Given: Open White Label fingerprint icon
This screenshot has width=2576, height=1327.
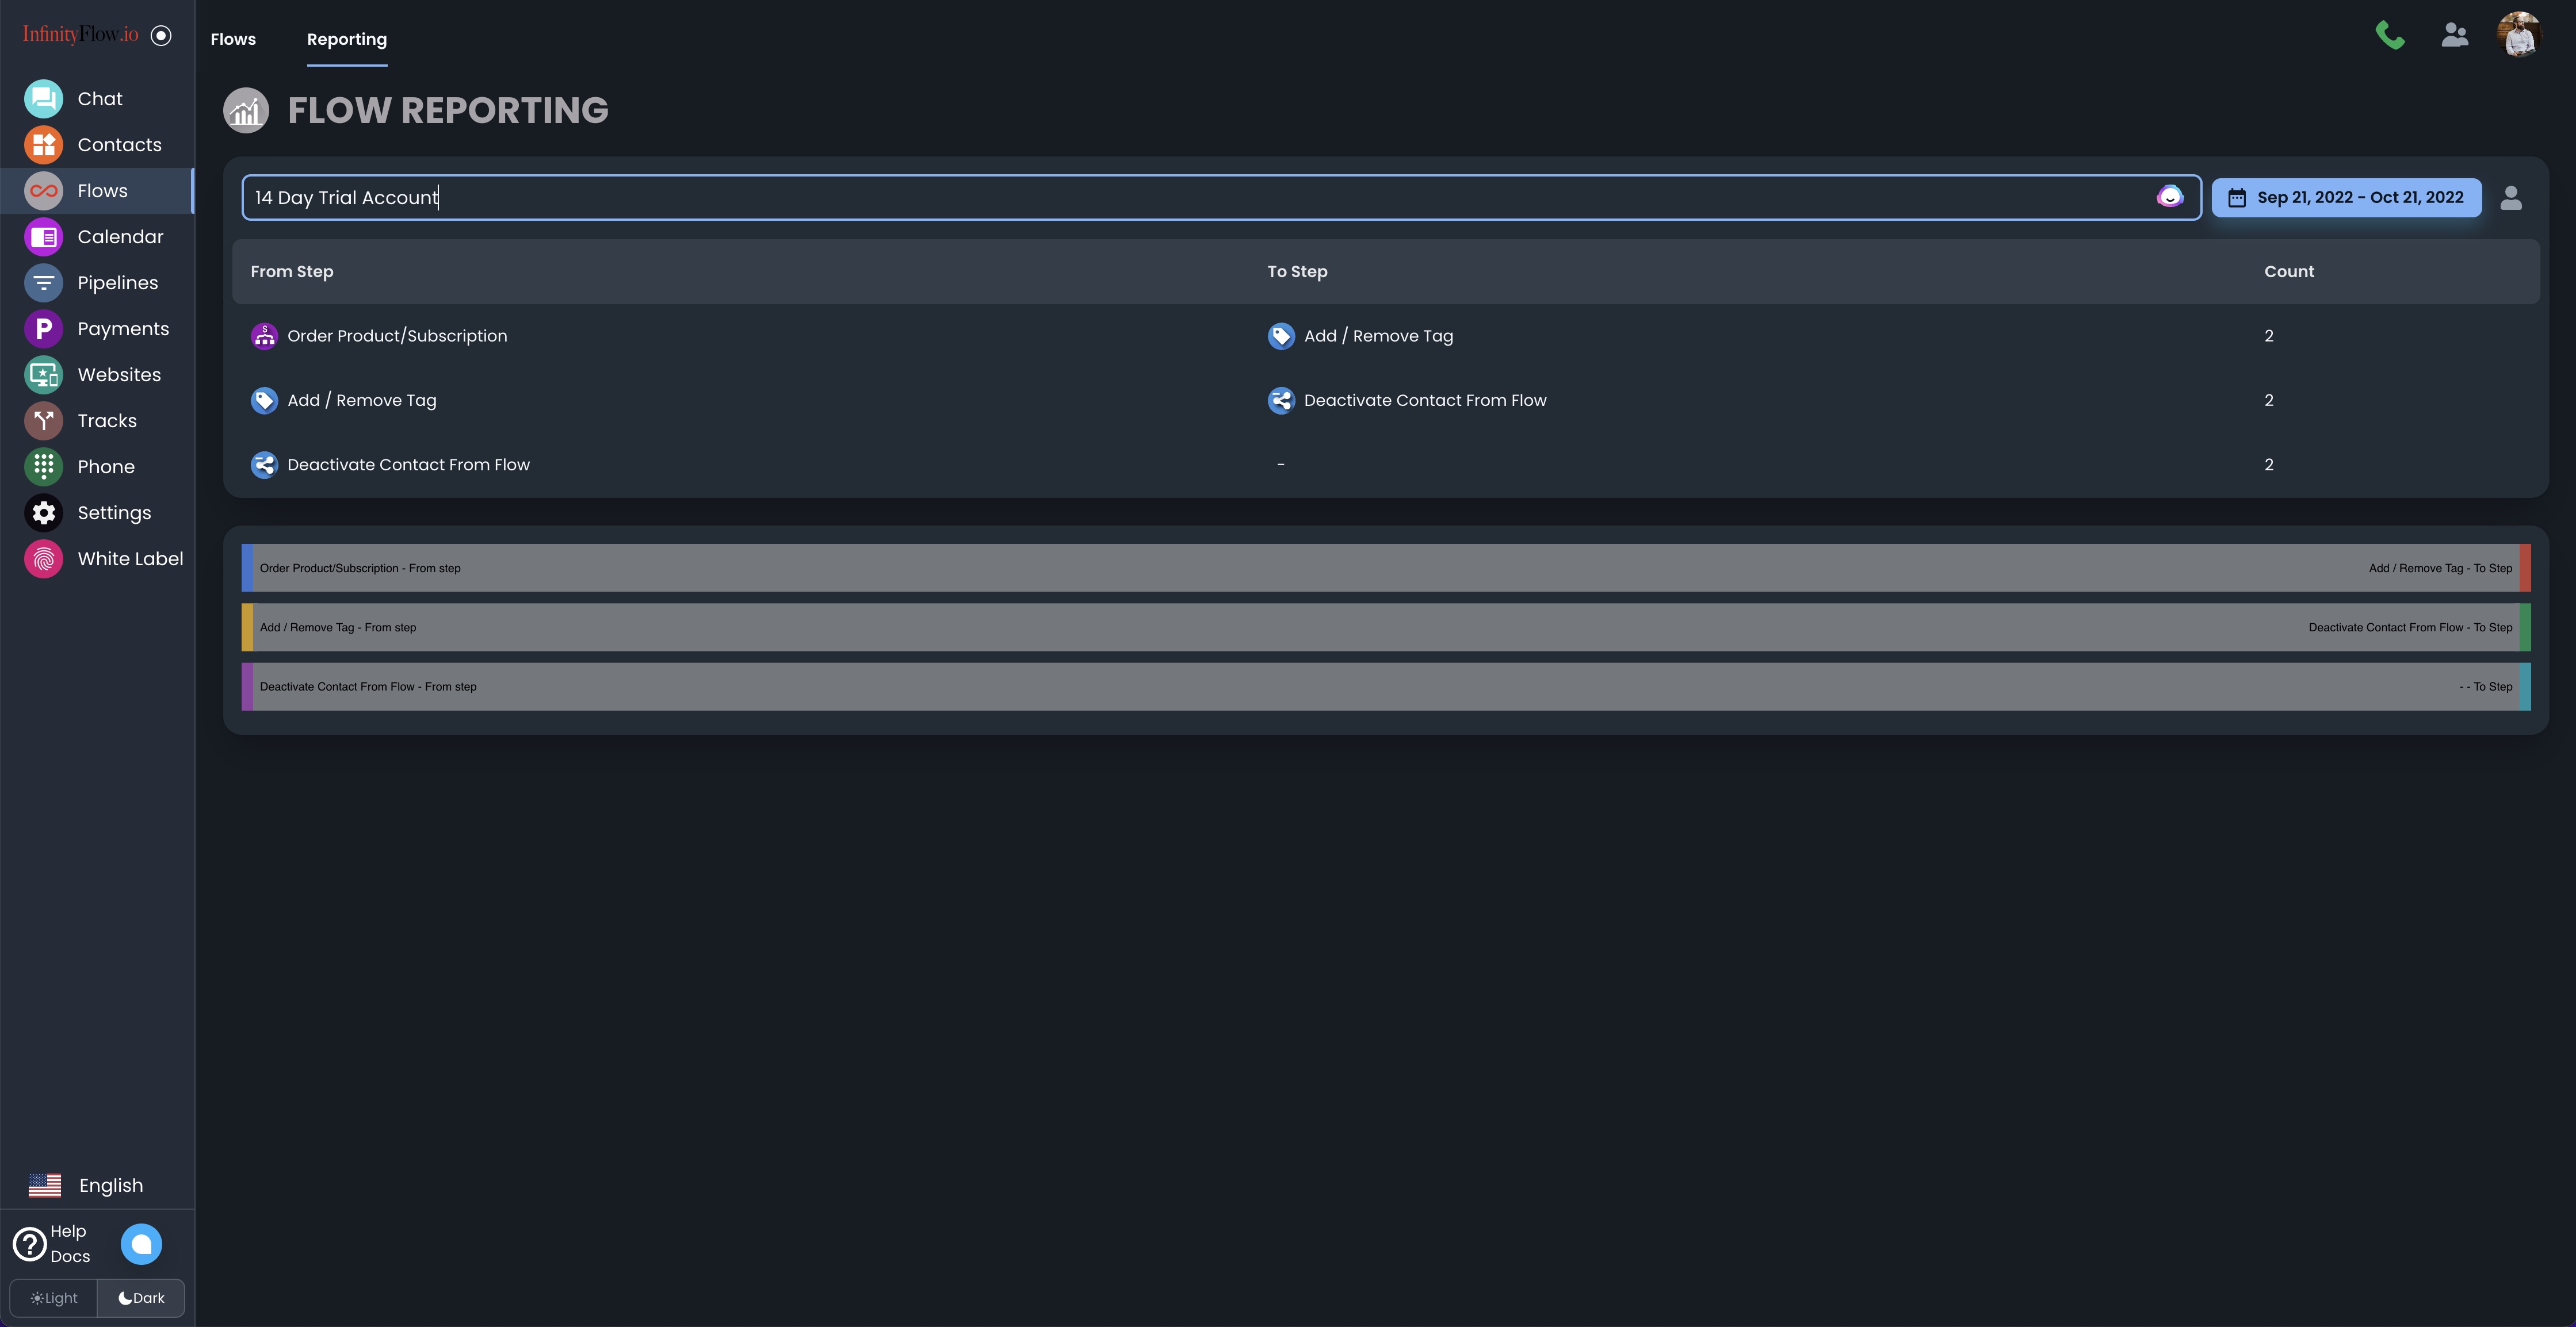Looking at the screenshot, I should 43,559.
